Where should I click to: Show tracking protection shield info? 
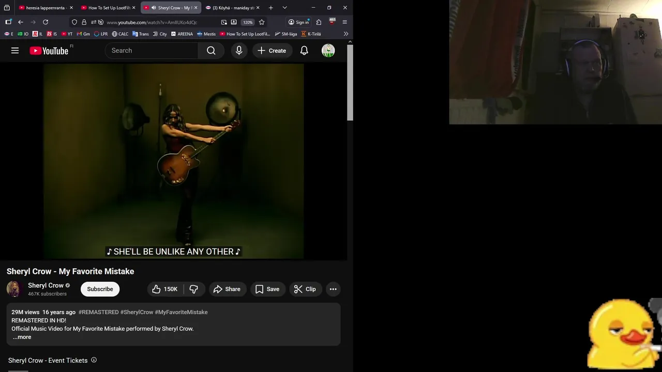[x=74, y=22]
